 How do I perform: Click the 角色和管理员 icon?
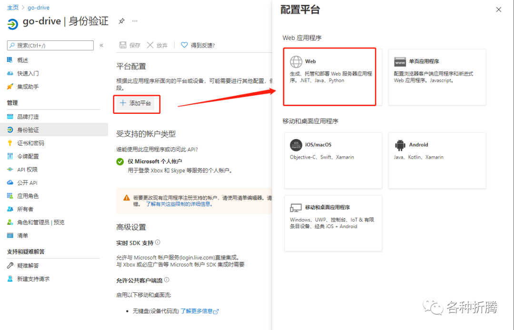pyautogui.click(x=10, y=222)
